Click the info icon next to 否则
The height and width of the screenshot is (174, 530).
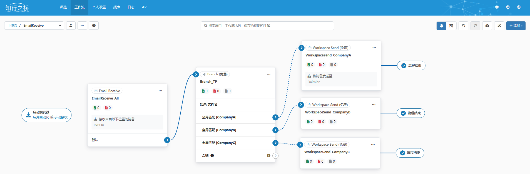point(212,156)
